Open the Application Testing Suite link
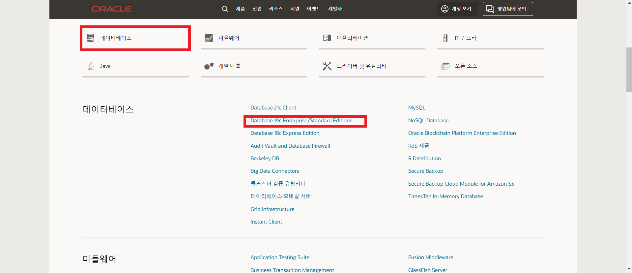 [280, 258]
